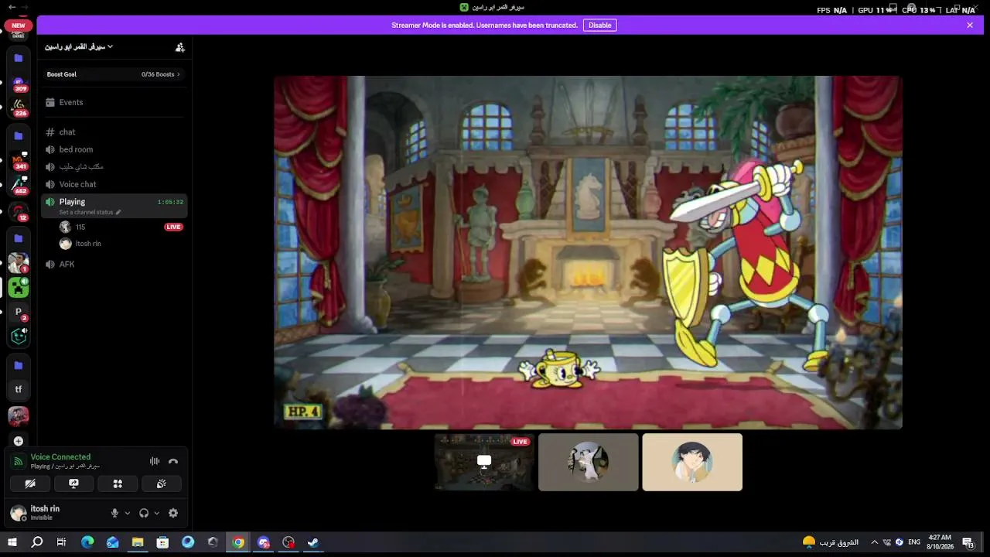Toggle the microphone mute

(x=114, y=513)
